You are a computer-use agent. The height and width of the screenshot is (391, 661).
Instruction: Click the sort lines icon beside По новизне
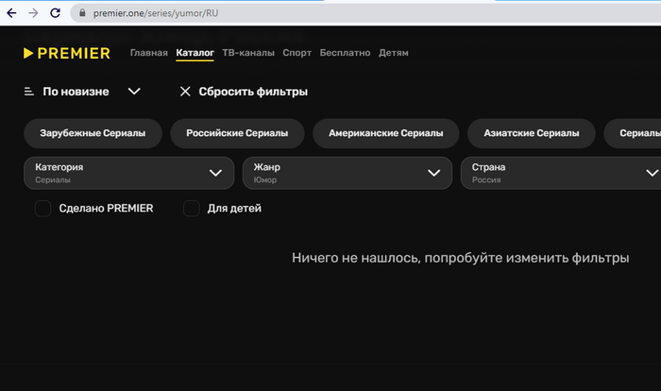point(29,92)
